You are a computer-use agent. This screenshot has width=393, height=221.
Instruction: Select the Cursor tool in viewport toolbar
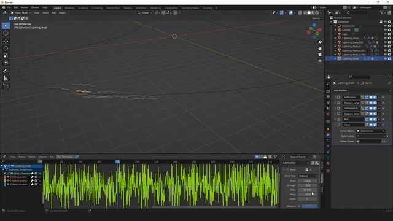6,33
